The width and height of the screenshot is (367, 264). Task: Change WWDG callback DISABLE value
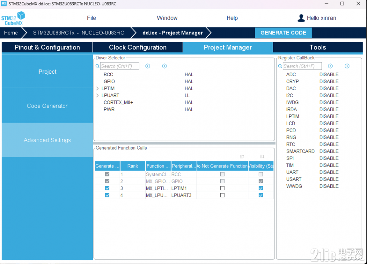329,186
